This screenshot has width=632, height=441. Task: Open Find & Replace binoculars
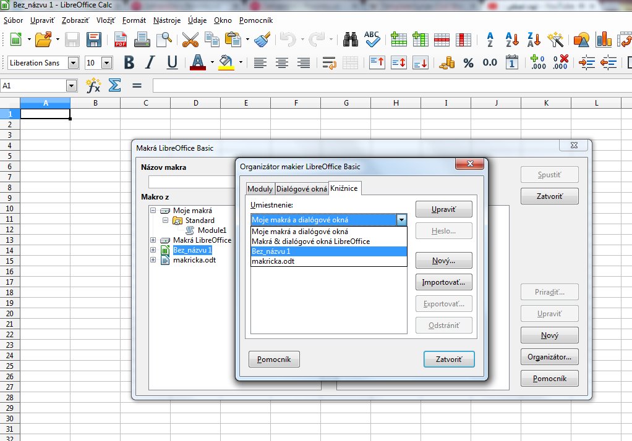(x=351, y=40)
